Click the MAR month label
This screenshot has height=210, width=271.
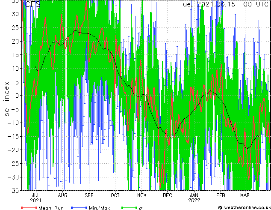245,195
